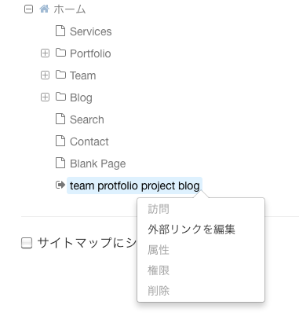Expand the Team tree node

(45, 75)
